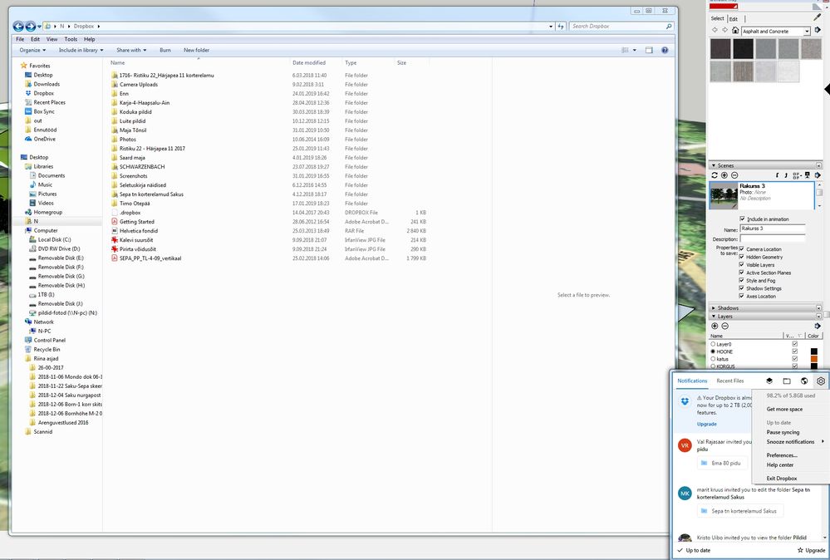Screen dimensions: 830x560
Task: Expand the Shadows panel
Action: pyautogui.click(x=713, y=307)
